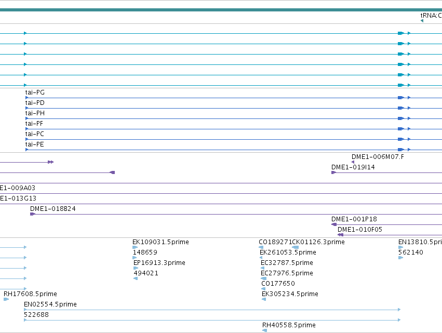The width and height of the screenshot is (442, 333).
Task: Select the tai-PC transcript label
Action: (34, 134)
